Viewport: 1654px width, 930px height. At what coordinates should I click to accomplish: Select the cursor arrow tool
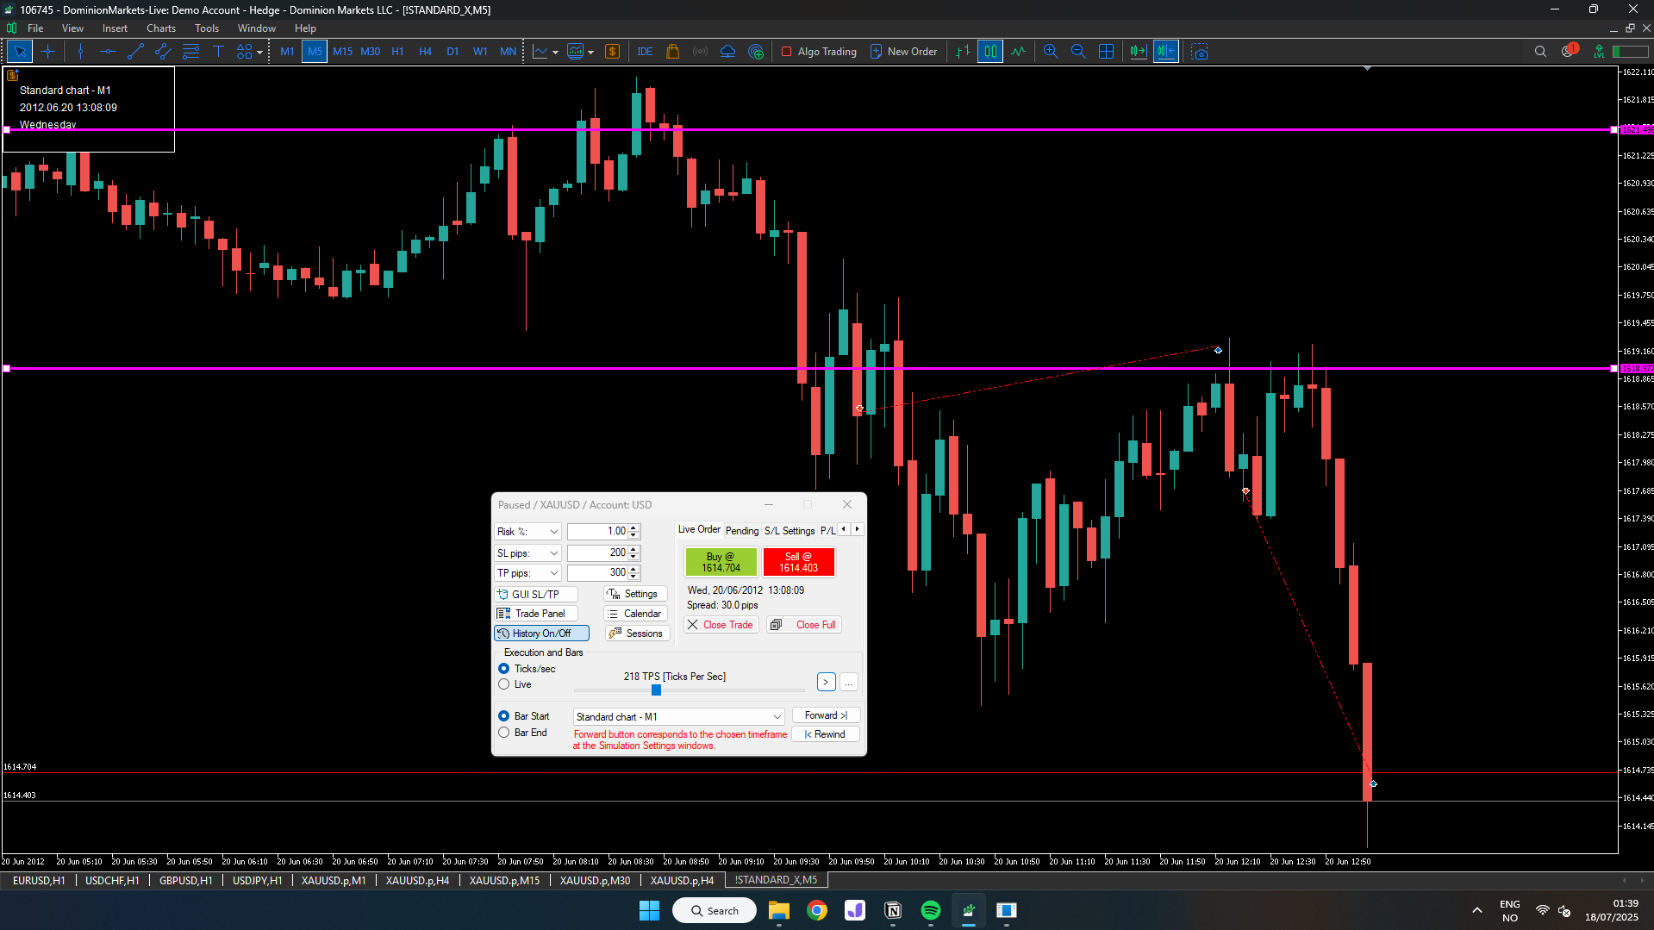20,52
